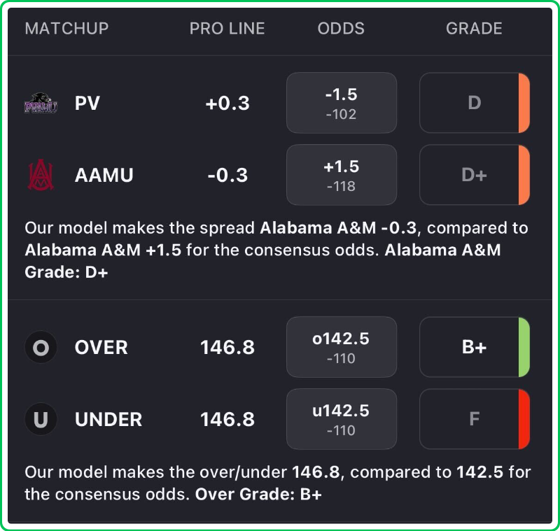
Task: Select the AAMU +1.5 odds box
Action: (342, 175)
